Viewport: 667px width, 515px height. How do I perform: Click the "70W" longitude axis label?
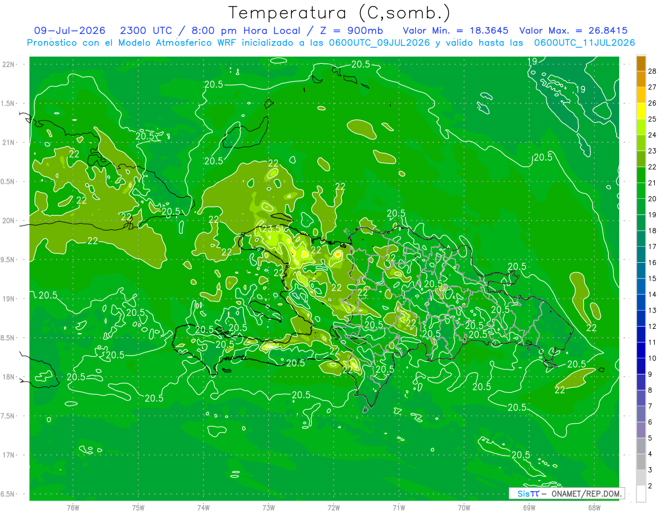tap(464, 508)
